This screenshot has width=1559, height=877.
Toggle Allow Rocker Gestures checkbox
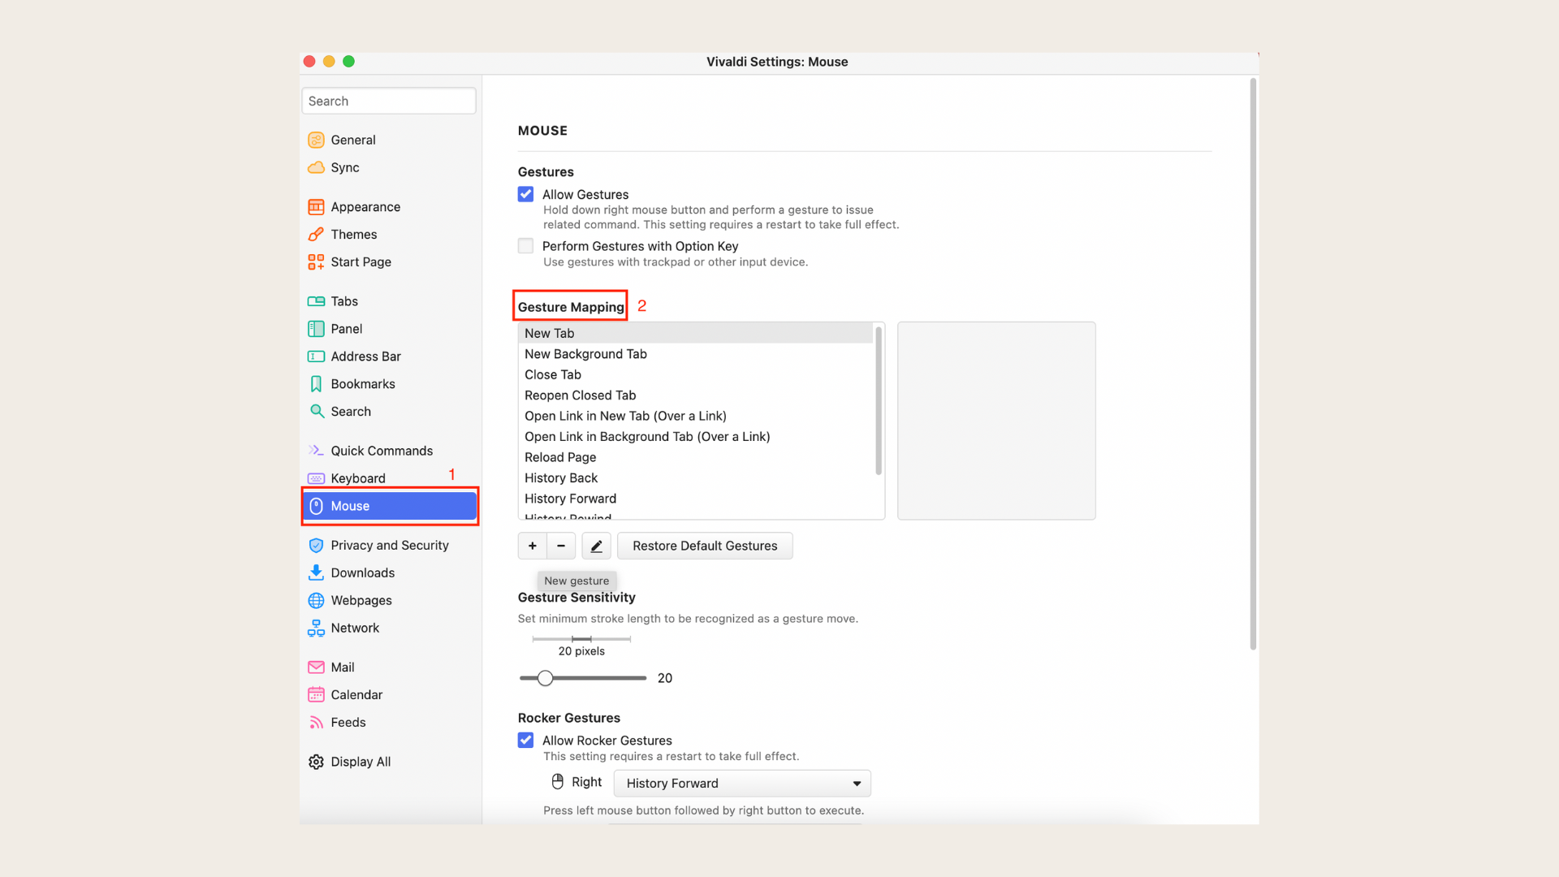click(525, 741)
